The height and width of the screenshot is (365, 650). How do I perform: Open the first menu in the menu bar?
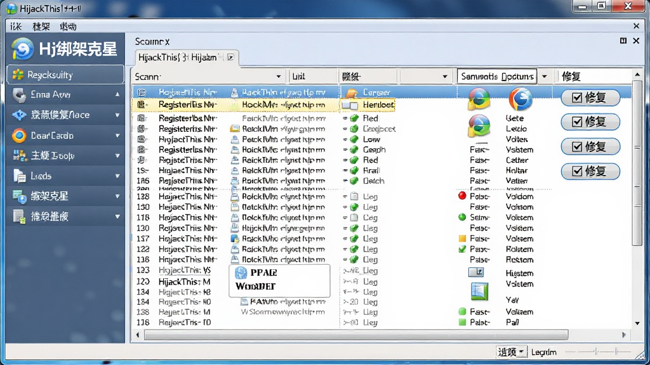(x=16, y=27)
